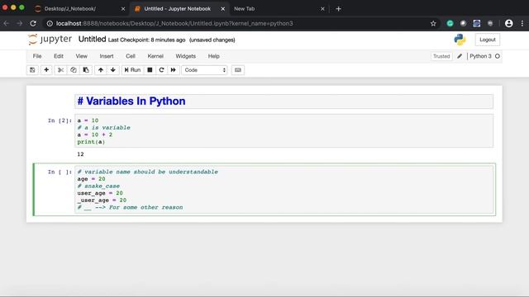Reload the page with the browser refresh icon
This screenshot has height=297, width=529.
(33, 23)
